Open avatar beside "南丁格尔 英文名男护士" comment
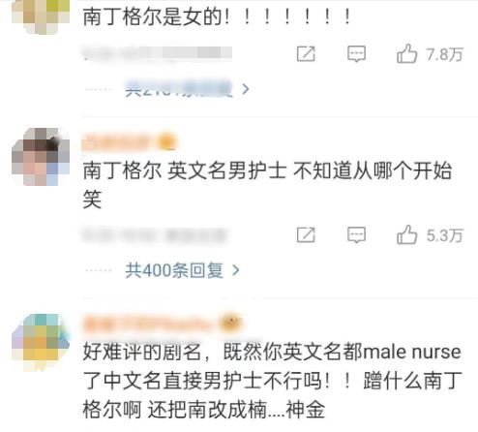Screen dimensions: 478x432 (41, 157)
